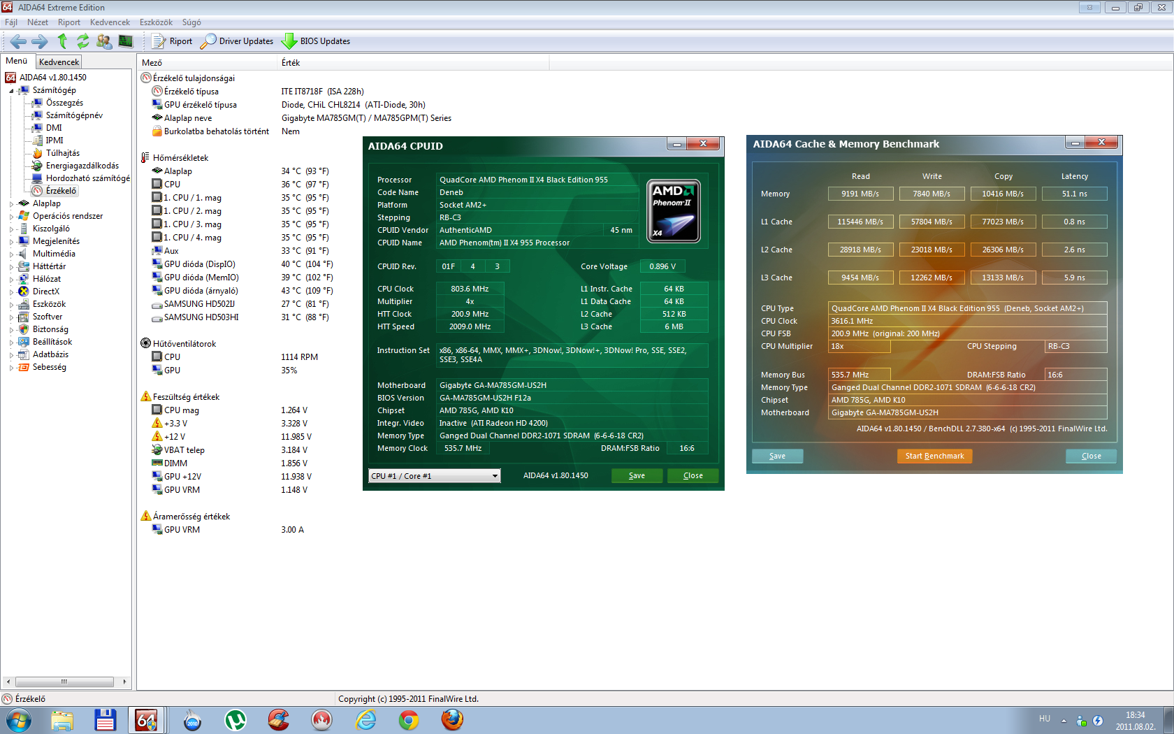Screen dimensions: 1174x734
Task: Select Számítógépnév in the tree
Action: [74, 115]
